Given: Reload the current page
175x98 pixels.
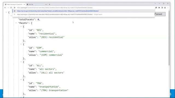Looking at the screenshot, I should (x=11, y=8).
